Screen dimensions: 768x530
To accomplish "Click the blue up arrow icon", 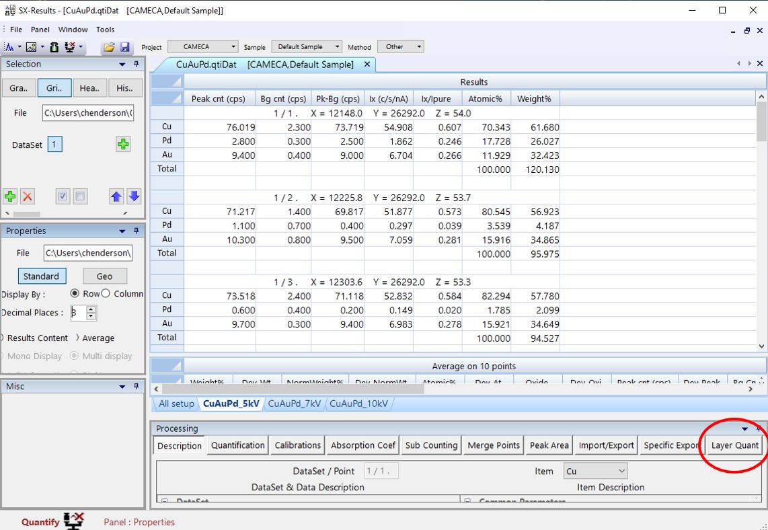I will click(117, 196).
